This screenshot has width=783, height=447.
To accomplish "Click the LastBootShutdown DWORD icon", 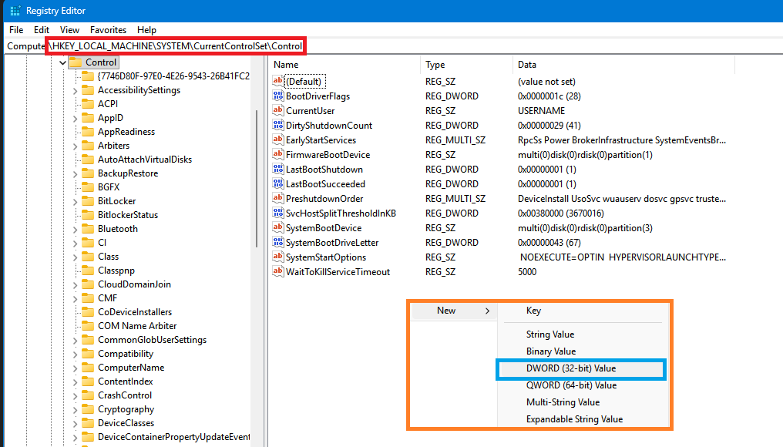I will pyautogui.click(x=278, y=169).
